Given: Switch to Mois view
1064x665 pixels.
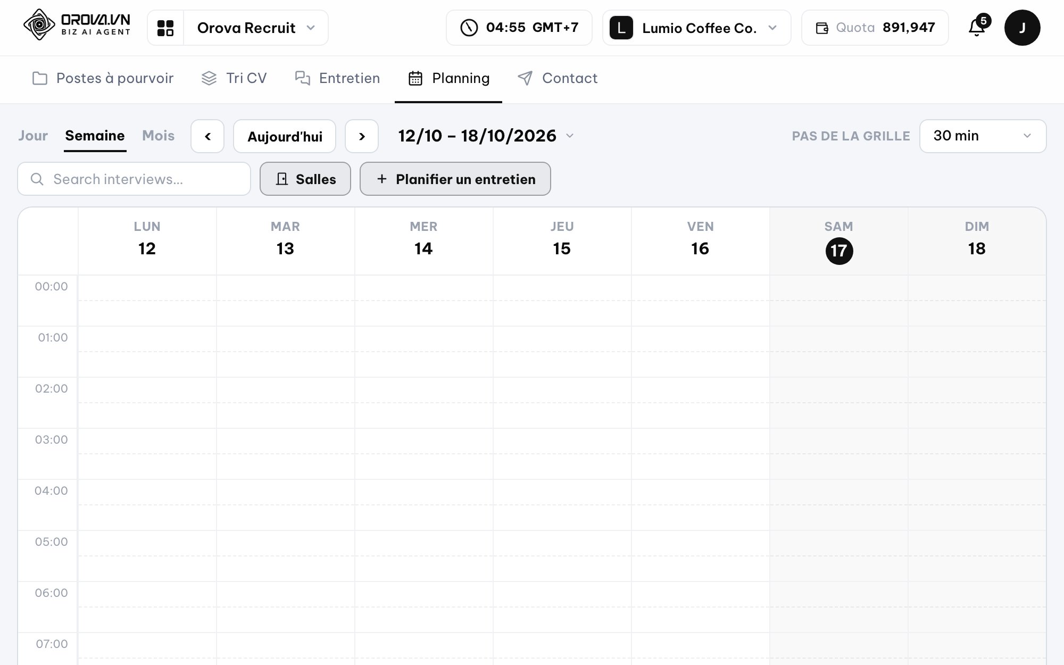Looking at the screenshot, I should (x=158, y=136).
